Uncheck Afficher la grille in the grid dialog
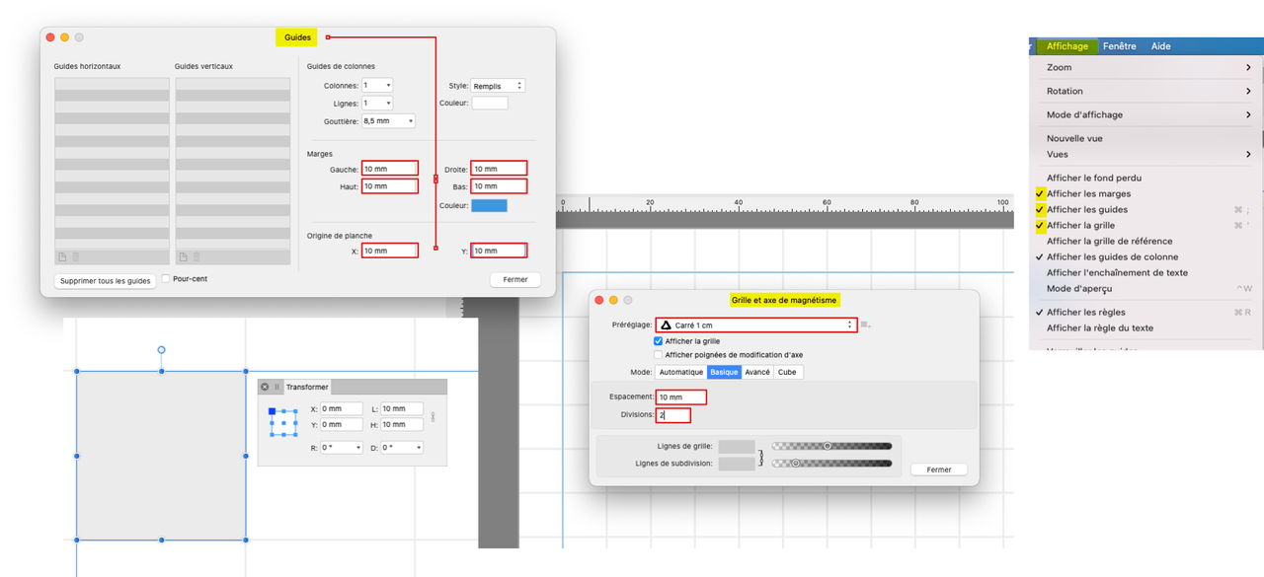Viewport: 1264px width, 577px height. tap(659, 341)
